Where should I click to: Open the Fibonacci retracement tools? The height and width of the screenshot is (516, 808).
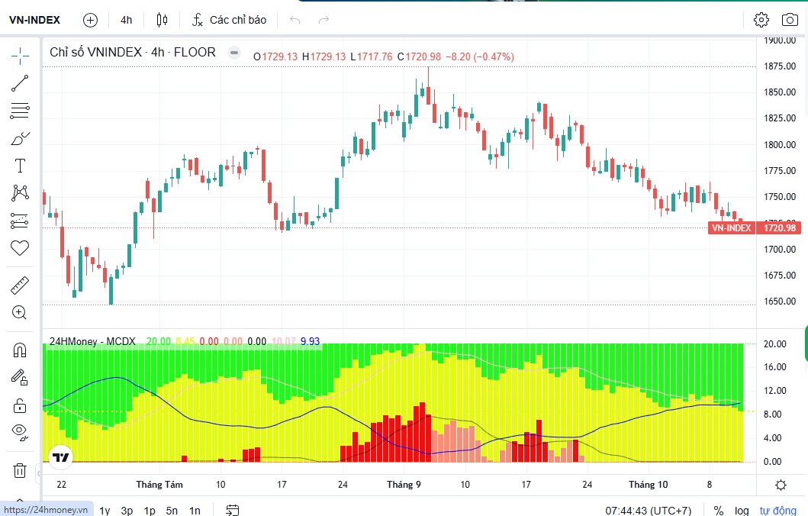(20, 111)
